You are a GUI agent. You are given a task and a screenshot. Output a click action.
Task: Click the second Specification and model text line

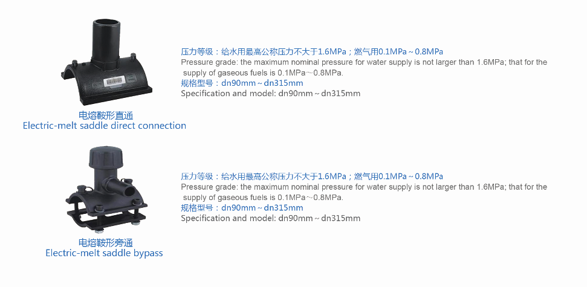[x=270, y=218]
